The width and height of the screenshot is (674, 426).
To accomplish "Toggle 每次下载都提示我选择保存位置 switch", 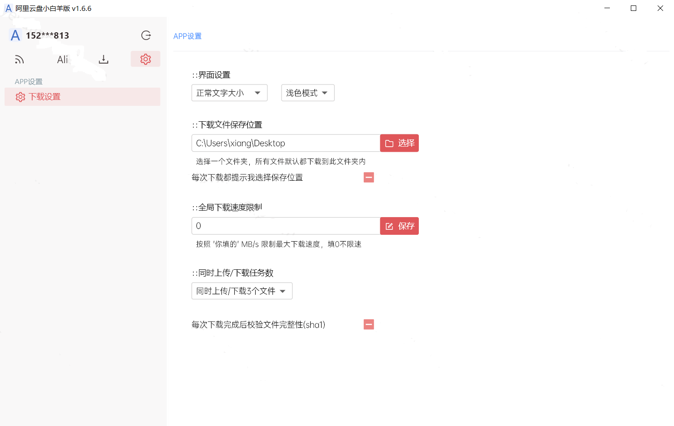I will click(369, 177).
